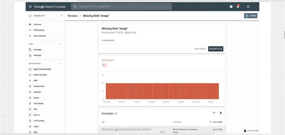This screenshot has height=135, width=285.
Task: Click the 'First detected: 11/2/18' text
Action: pos(113,32)
